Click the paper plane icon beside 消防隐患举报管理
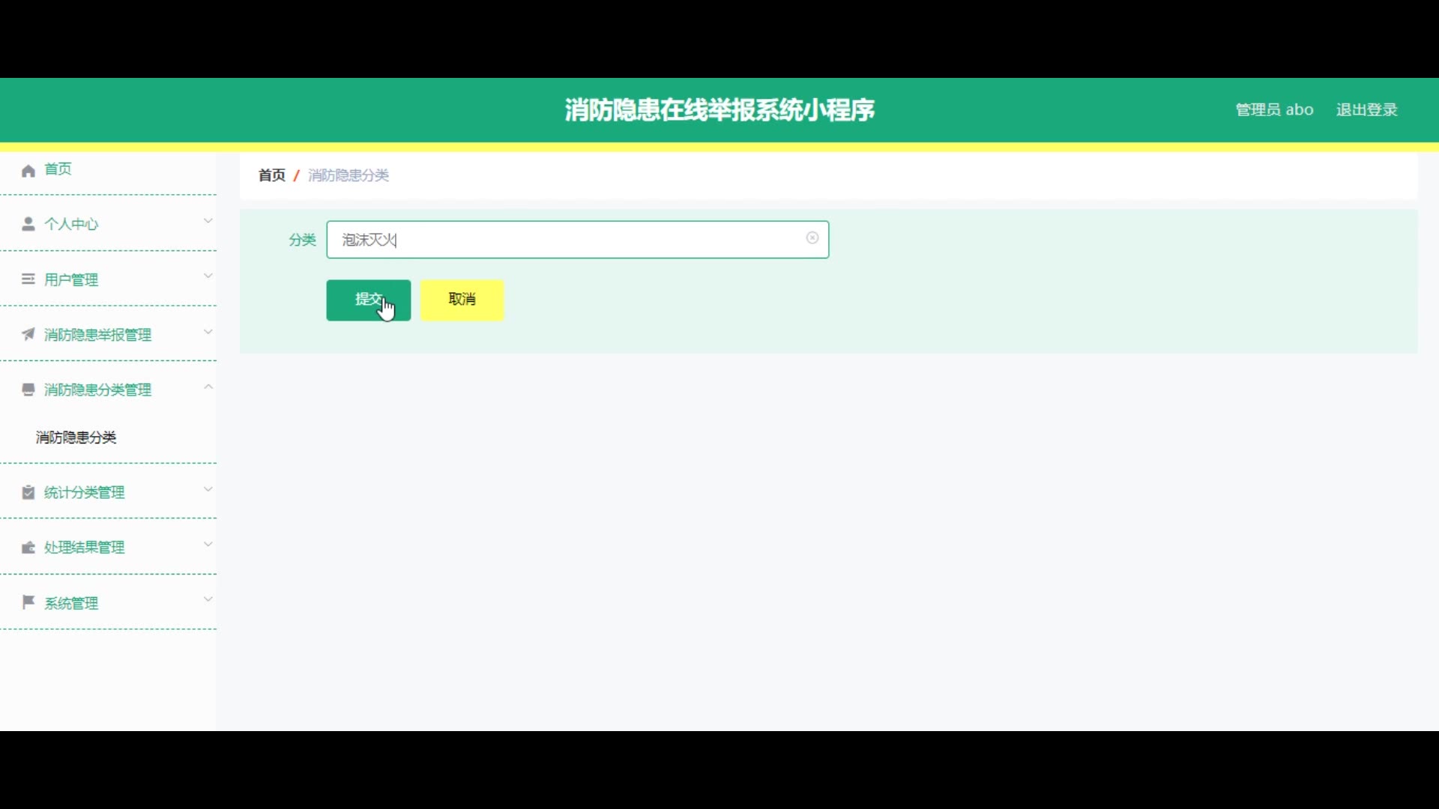The width and height of the screenshot is (1439, 809). tap(28, 334)
